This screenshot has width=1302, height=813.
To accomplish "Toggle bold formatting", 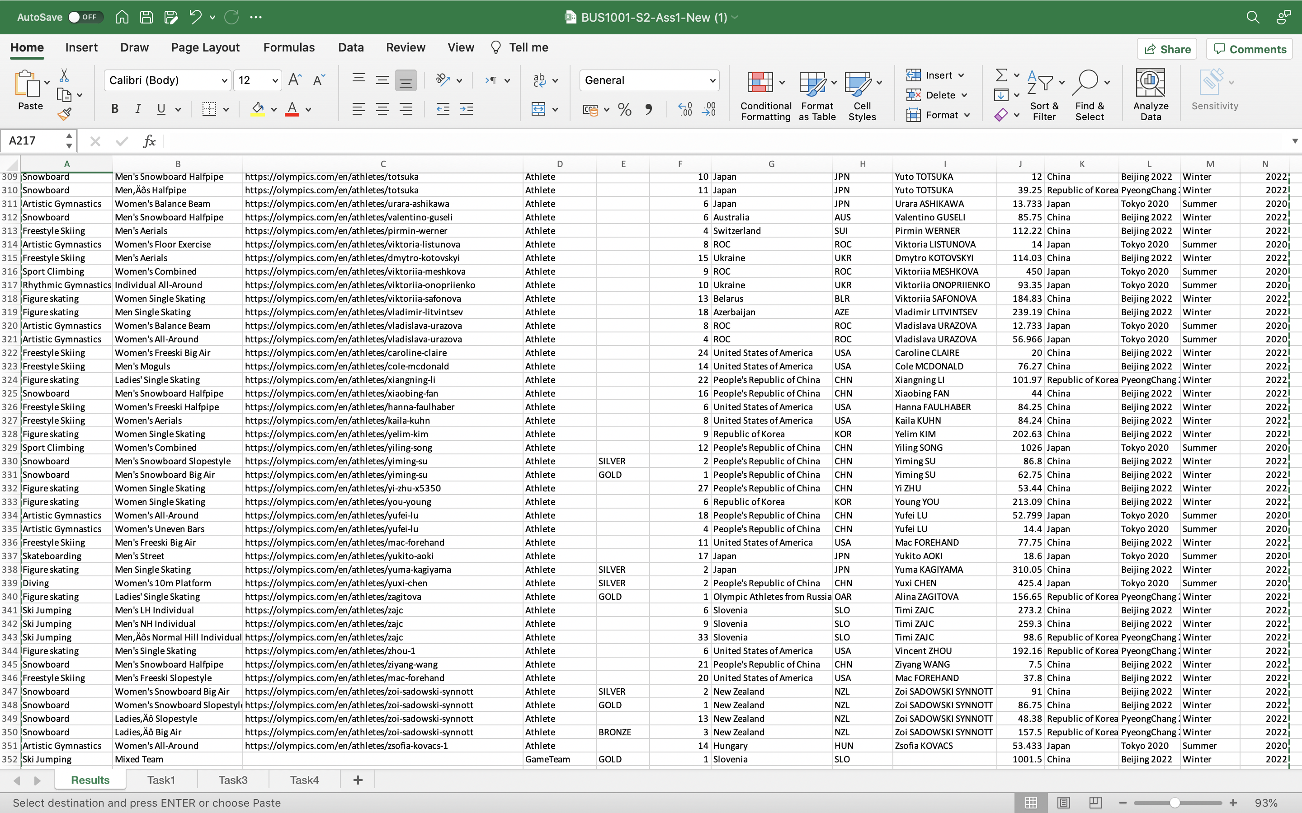I will [114, 109].
